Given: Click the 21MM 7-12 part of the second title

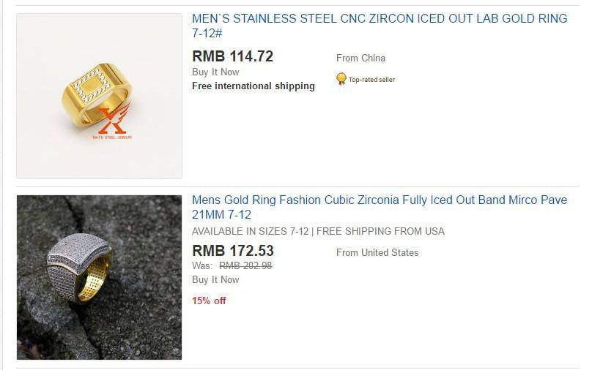Looking at the screenshot, I should point(221,215).
